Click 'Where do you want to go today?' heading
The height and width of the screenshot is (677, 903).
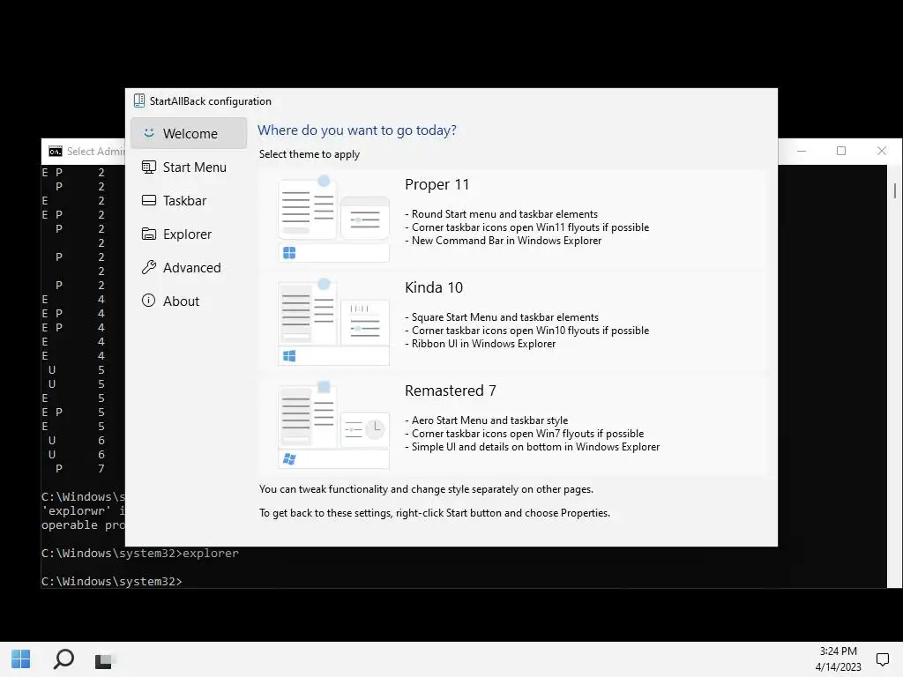[x=357, y=130]
